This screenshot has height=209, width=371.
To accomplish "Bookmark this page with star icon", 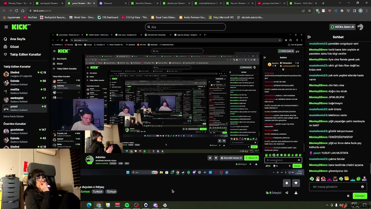I will (309, 11).
